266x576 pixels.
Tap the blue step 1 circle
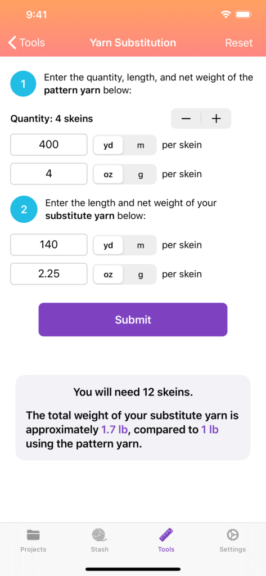tap(23, 84)
